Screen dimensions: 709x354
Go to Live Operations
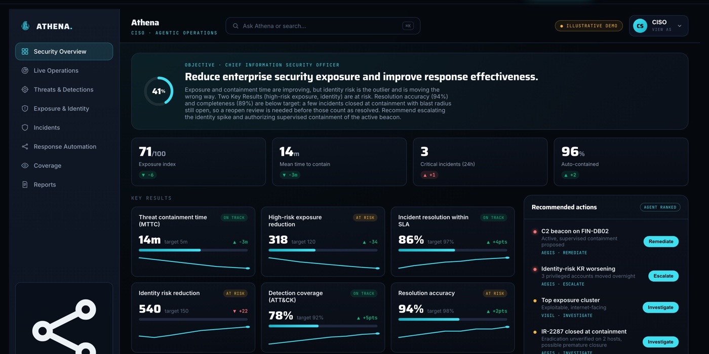(x=64, y=71)
